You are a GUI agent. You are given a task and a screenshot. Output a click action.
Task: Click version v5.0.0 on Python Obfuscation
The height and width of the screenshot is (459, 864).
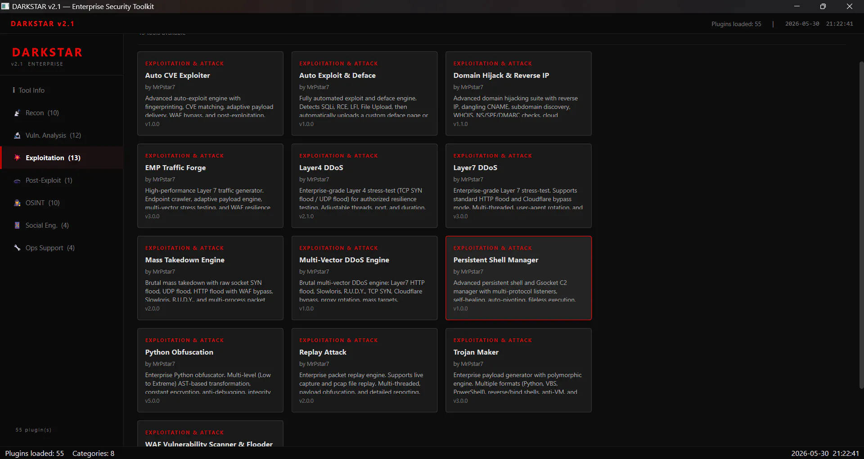152,401
